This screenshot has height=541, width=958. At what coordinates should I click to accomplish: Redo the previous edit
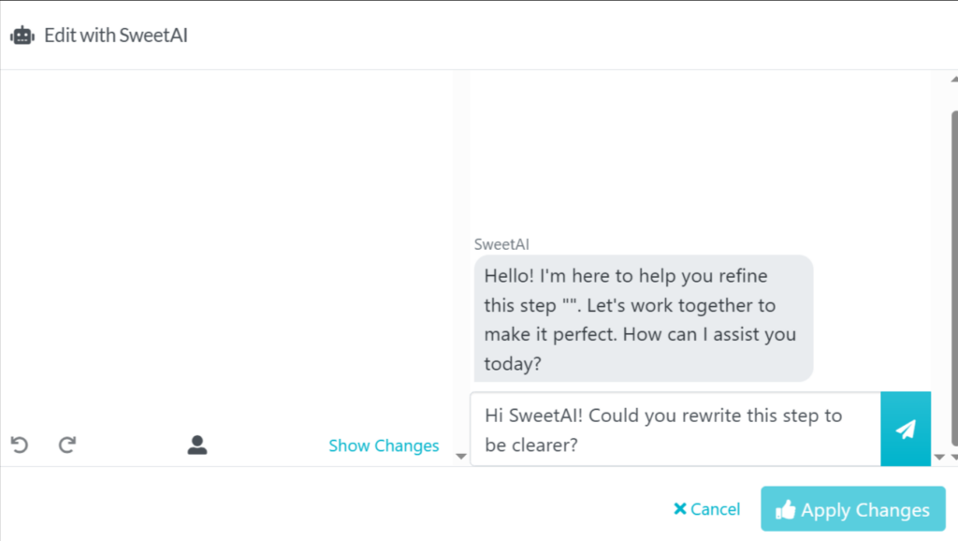point(66,446)
